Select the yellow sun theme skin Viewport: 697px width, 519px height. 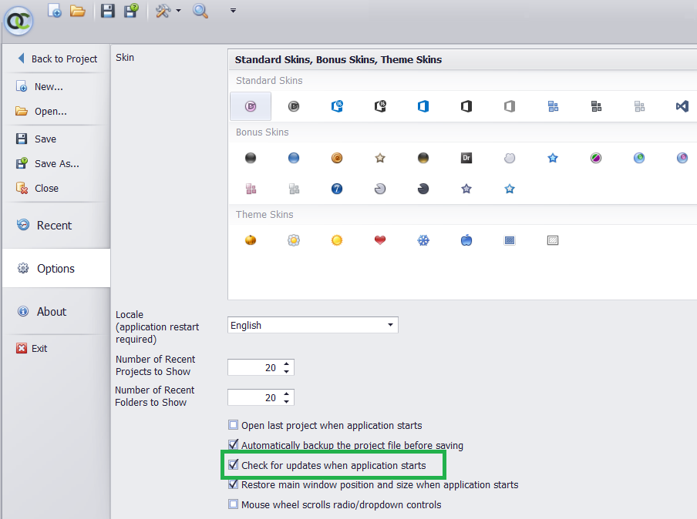coord(337,240)
